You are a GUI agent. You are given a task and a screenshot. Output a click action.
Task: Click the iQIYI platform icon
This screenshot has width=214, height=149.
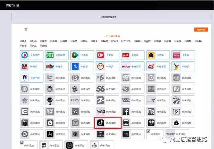[50, 55]
